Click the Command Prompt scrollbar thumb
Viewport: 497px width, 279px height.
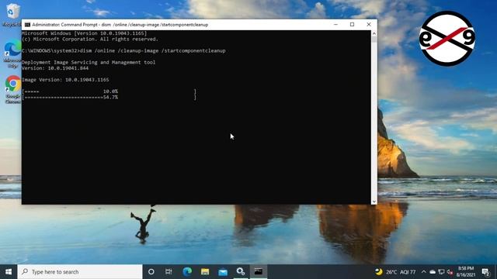pyautogui.click(x=374, y=40)
